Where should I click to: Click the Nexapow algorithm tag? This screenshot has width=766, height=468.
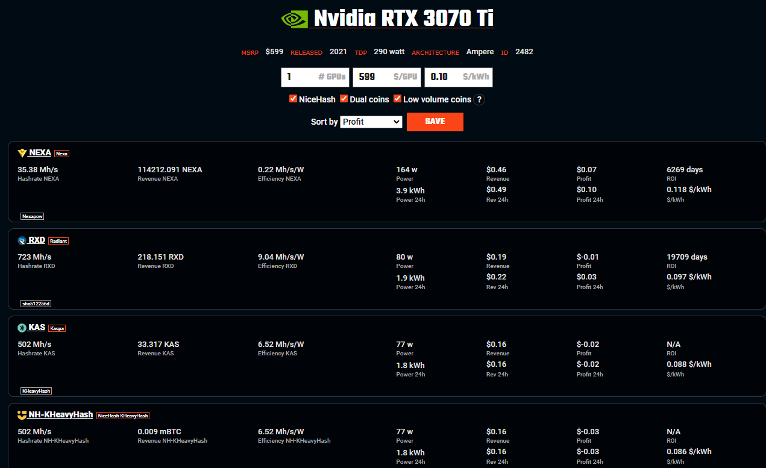click(32, 216)
